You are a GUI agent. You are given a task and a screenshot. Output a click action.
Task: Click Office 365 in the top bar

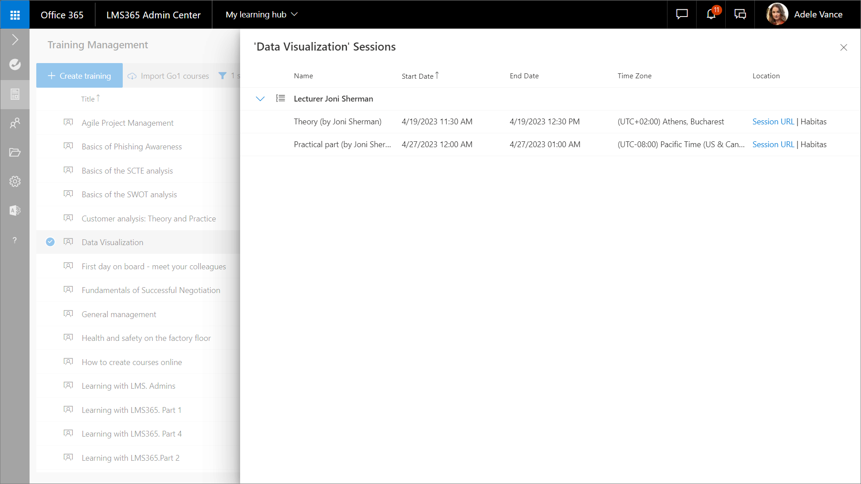tap(62, 15)
